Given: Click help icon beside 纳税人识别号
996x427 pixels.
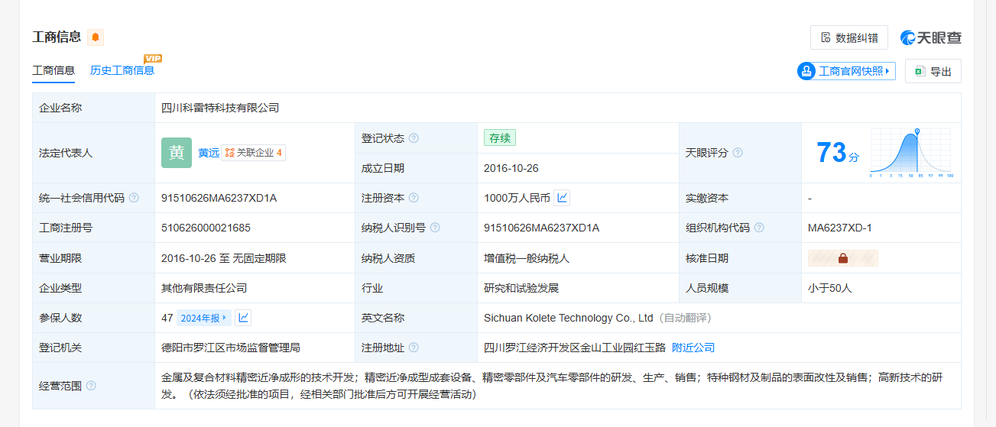Looking at the screenshot, I should (x=435, y=228).
